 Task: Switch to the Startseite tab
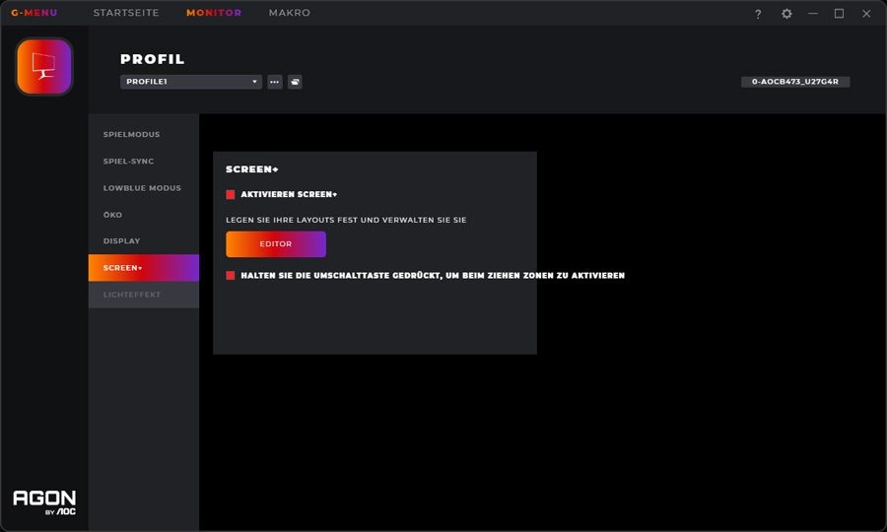126,13
